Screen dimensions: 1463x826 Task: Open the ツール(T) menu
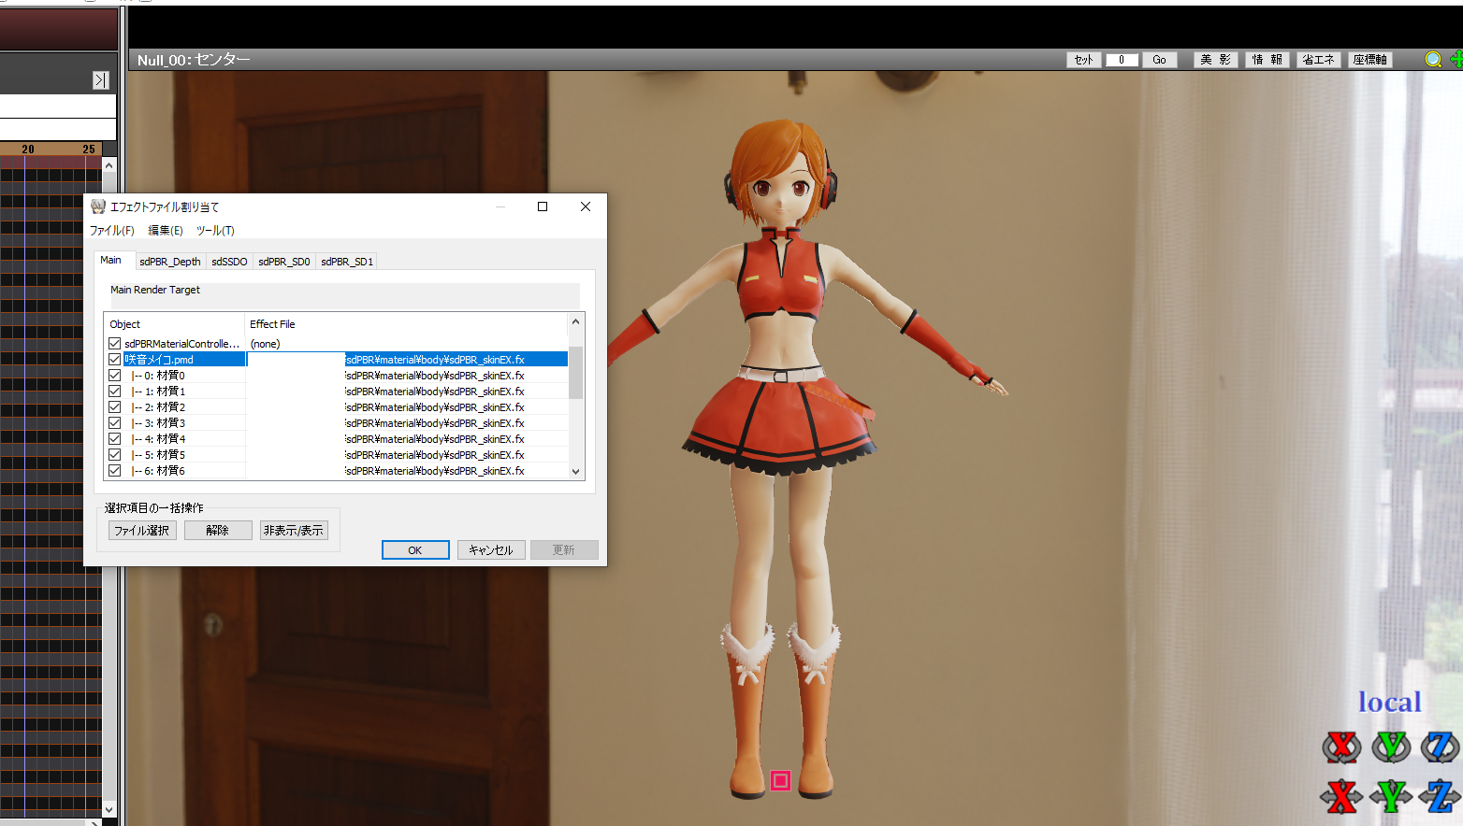215,231
